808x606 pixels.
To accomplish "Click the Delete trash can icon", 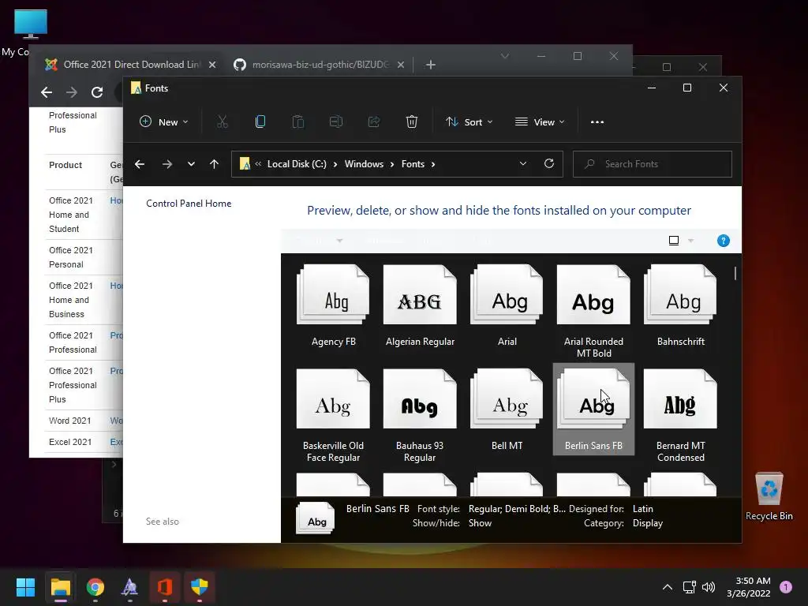I will point(412,122).
